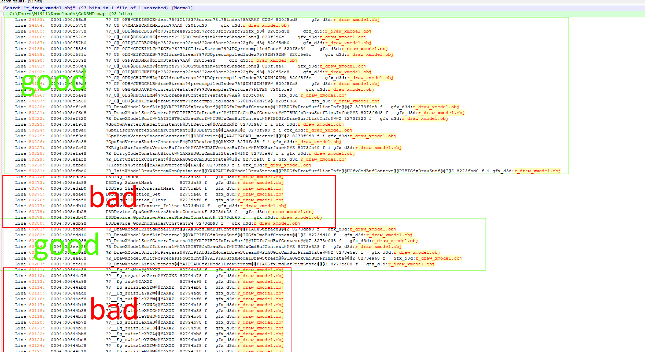Open result Line 50221 R_DrawXModelSurfCamera

pos(240,113)
